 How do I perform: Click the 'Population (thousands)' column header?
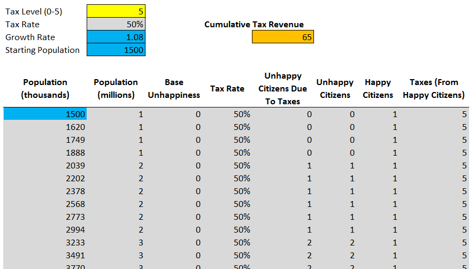[x=45, y=88]
